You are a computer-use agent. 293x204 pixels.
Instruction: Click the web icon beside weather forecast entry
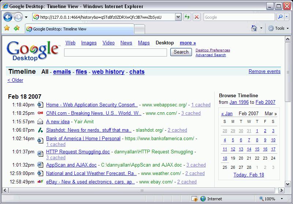[x=40, y=173]
